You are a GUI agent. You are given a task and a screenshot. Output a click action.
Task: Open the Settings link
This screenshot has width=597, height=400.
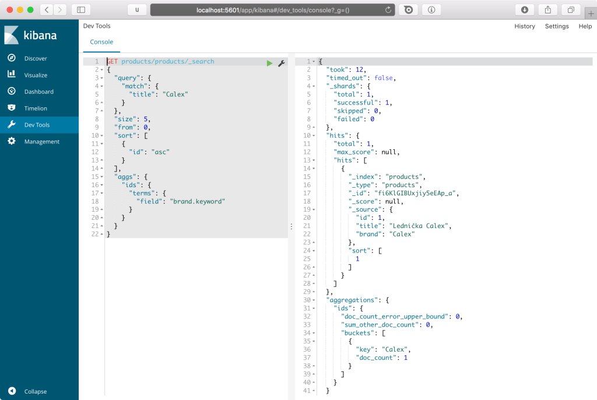tap(557, 26)
